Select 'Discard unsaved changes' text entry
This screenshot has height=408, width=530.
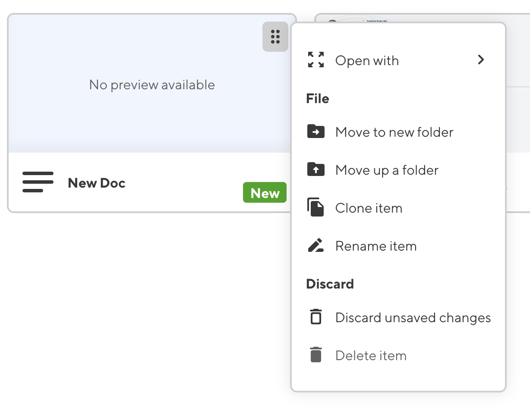[x=413, y=317]
